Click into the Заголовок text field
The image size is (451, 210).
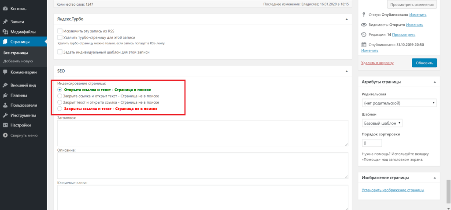pos(203,133)
